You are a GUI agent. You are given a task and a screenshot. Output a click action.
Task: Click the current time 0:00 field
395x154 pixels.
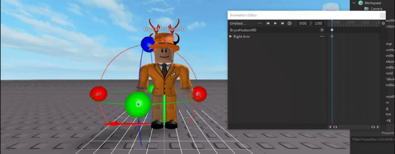click(303, 23)
